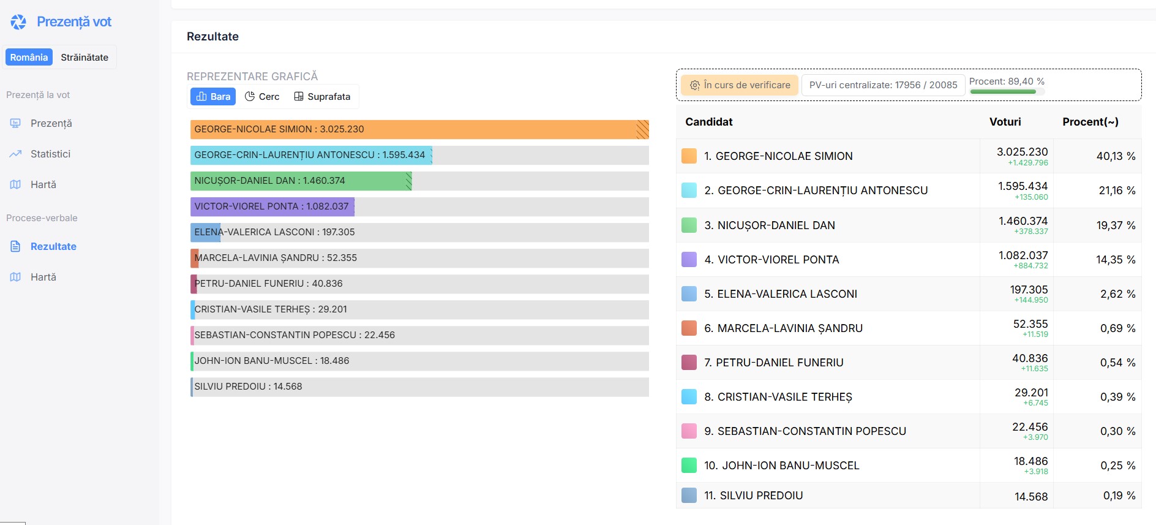
Task: Select the Bara chart view
Action: [213, 96]
